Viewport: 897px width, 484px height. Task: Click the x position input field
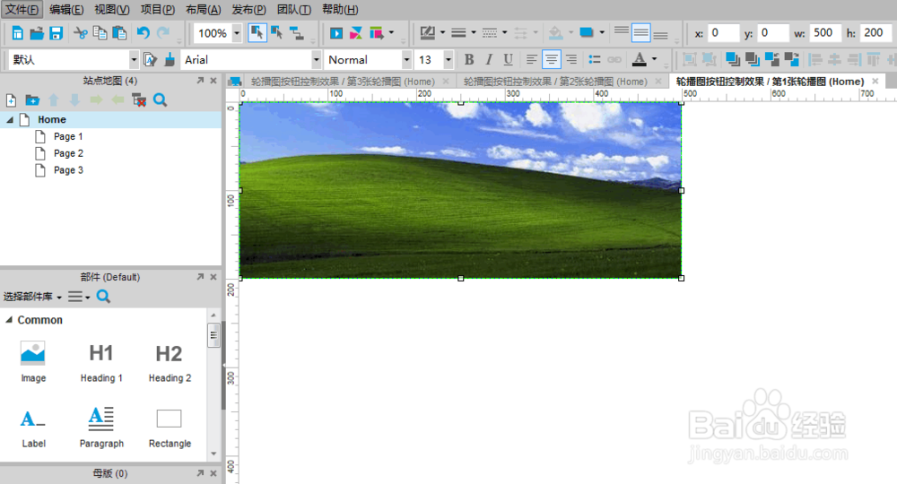(x=724, y=32)
